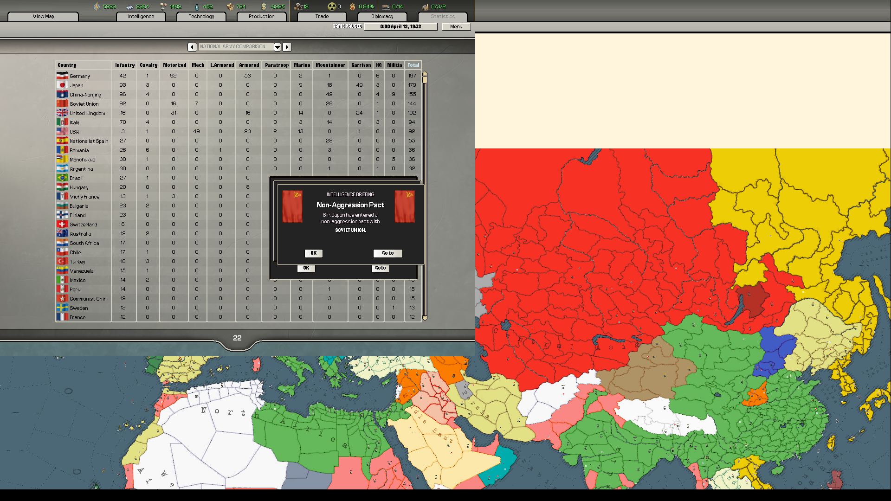891x501 pixels.
Task: Open the statistics page dropdown arrow
Action: click(278, 47)
